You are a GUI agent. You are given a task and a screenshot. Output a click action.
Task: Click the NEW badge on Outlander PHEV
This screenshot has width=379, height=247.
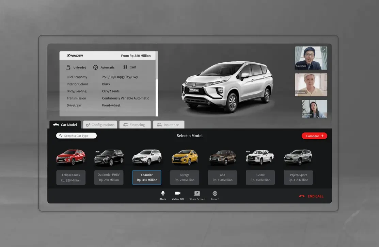[97, 152]
